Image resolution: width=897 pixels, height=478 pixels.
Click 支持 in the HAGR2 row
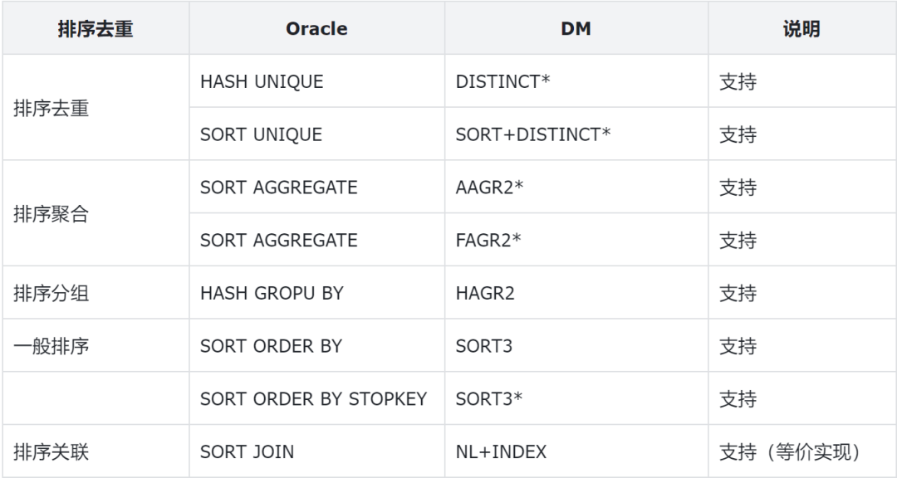pyautogui.click(x=738, y=293)
